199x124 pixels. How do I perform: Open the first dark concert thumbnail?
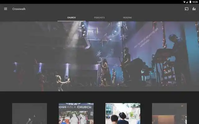coord(30,113)
